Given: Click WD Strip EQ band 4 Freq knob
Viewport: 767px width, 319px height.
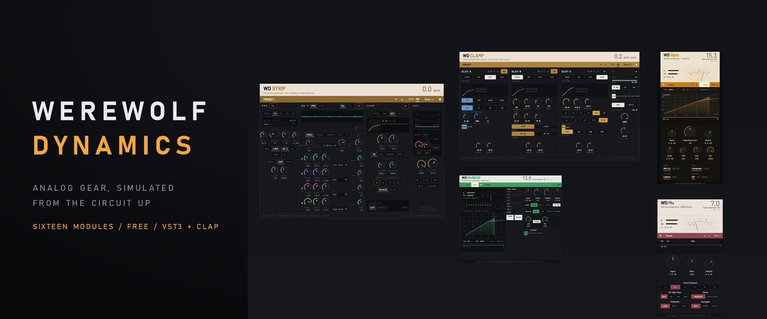Looking at the screenshot, I should 307,202.
